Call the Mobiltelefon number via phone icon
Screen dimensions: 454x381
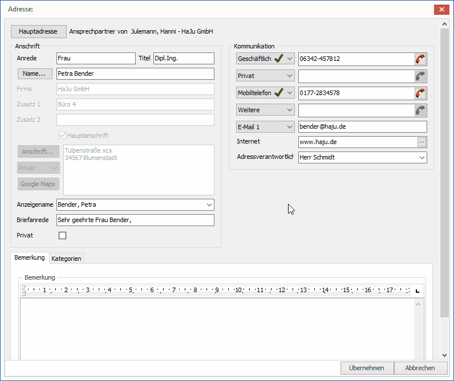[x=420, y=93]
